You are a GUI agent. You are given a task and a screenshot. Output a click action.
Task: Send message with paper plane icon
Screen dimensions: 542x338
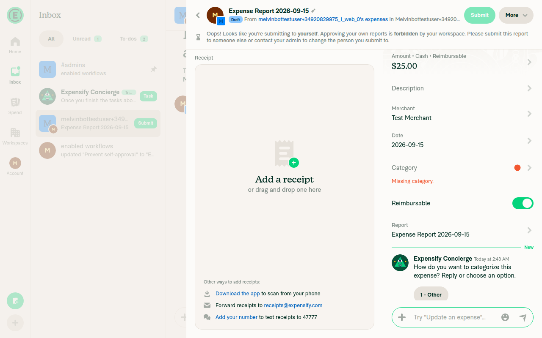523,317
